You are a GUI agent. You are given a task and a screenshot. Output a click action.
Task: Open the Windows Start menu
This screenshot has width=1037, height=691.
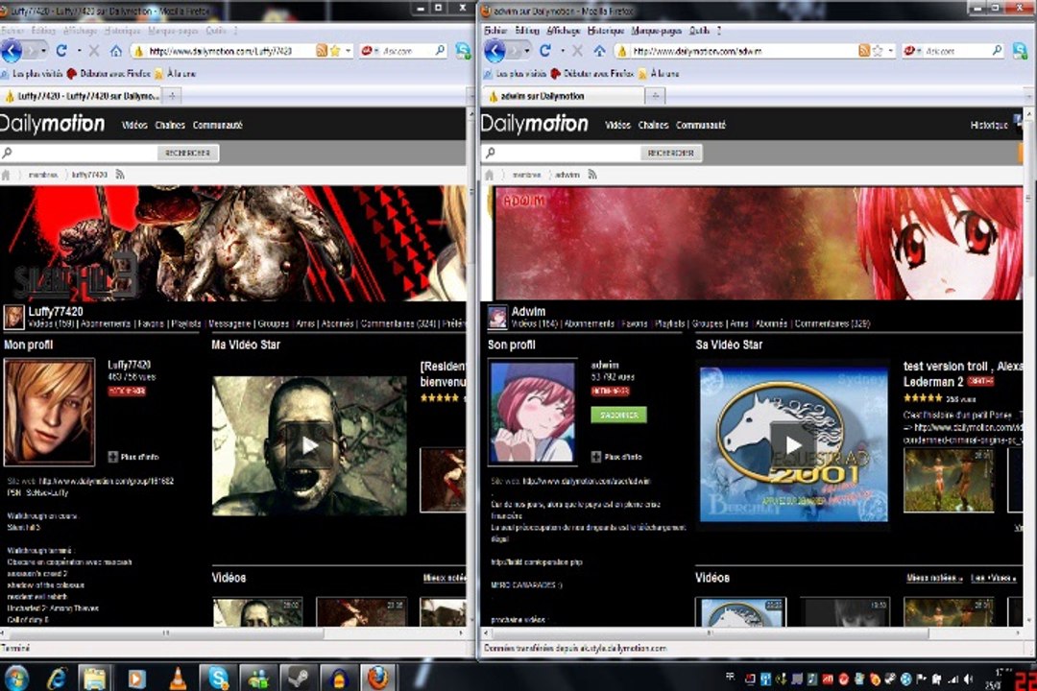coord(16,678)
